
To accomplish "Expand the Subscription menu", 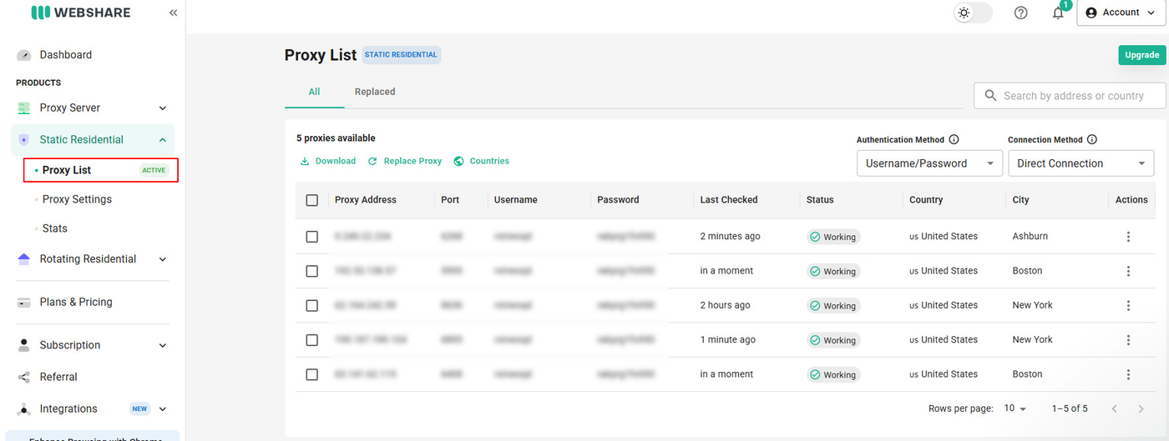I will [x=163, y=345].
